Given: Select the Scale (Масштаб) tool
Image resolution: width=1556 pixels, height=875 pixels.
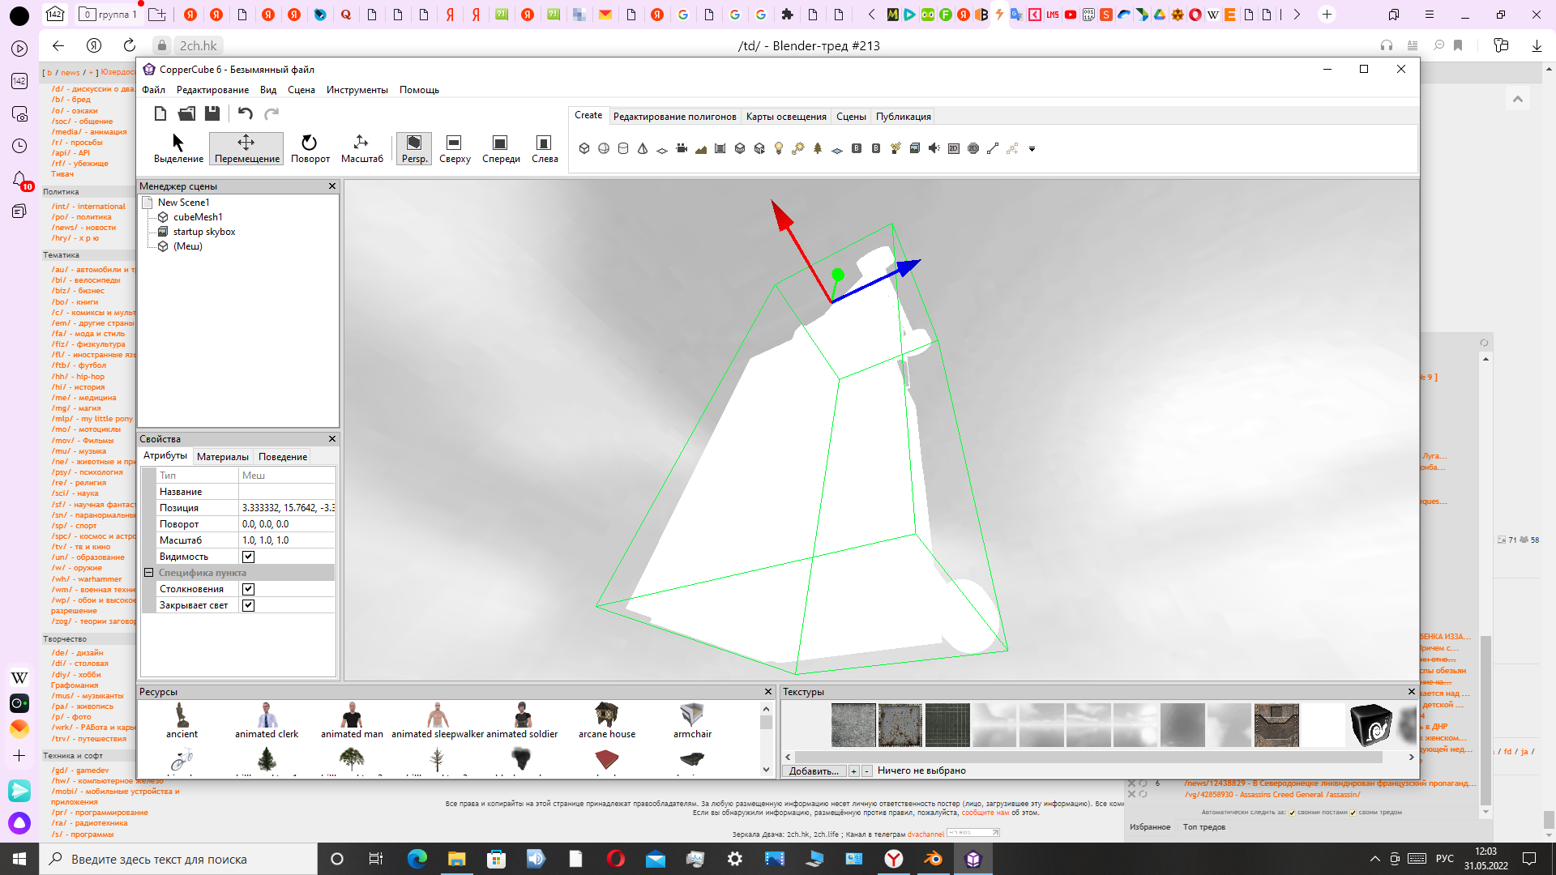Looking at the screenshot, I should [x=361, y=149].
